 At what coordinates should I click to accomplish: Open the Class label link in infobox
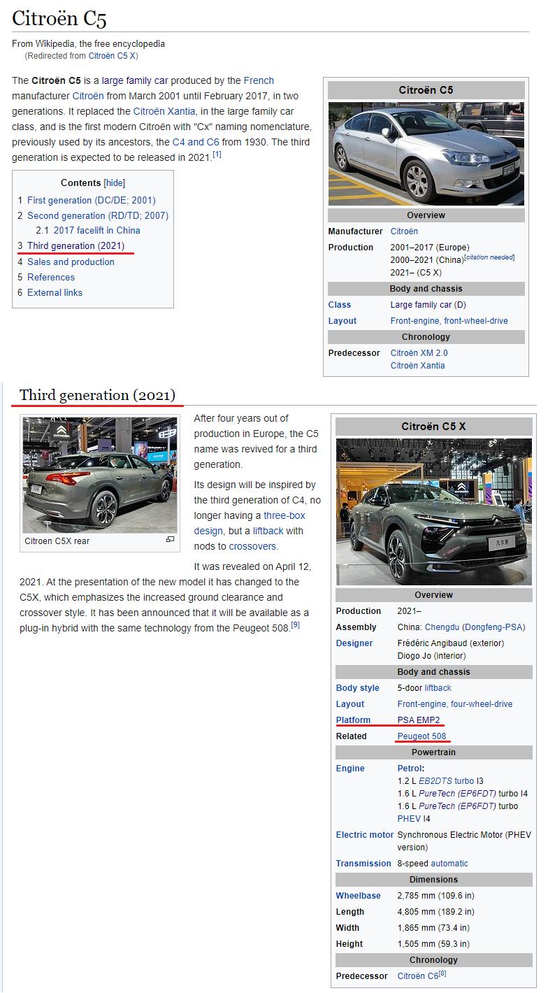(x=340, y=305)
